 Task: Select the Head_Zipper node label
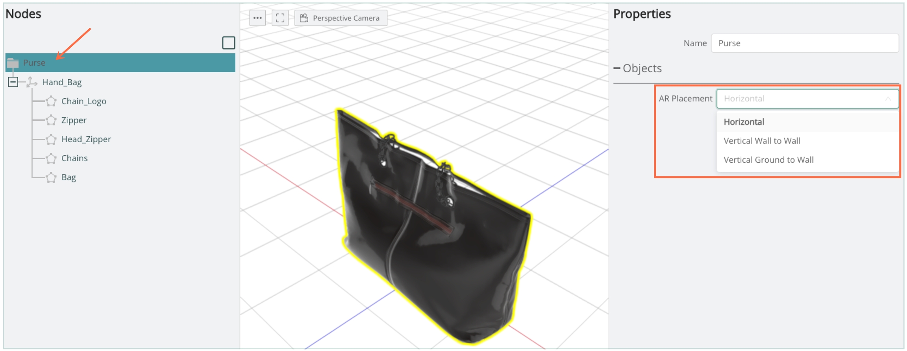[86, 140]
